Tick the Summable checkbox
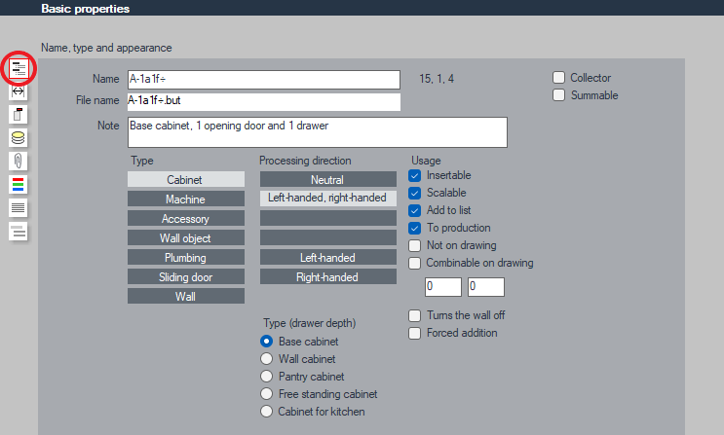This screenshot has width=724, height=435. [x=558, y=95]
